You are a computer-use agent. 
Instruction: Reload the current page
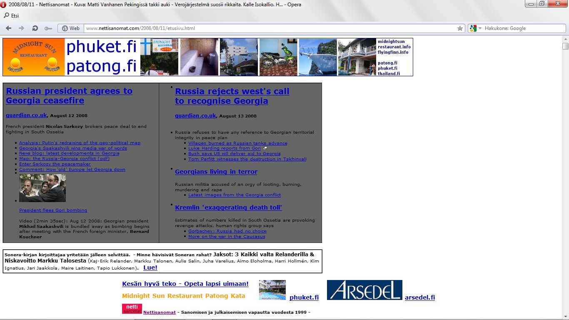click(35, 28)
